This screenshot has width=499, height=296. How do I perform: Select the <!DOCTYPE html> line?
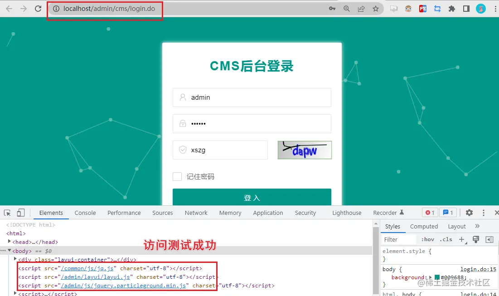(x=30, y=225)
